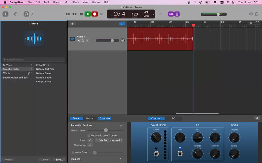This screenshot has width=262, height=163.
Task: Click the tuner icon in toolbar
Action: coord(160,14)
